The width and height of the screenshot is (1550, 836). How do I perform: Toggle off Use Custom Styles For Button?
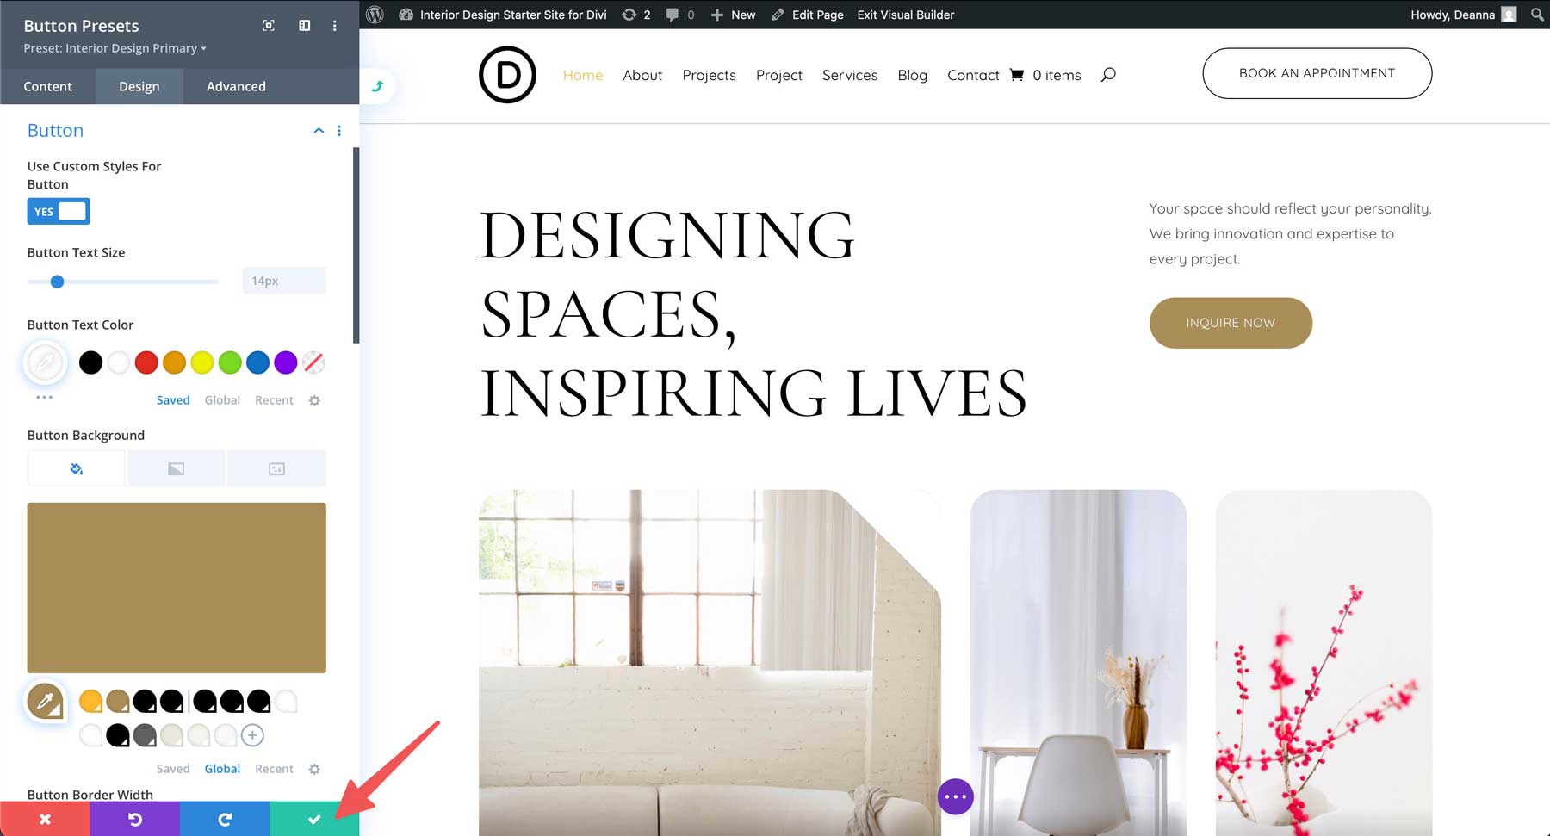(x=58, y=211)
